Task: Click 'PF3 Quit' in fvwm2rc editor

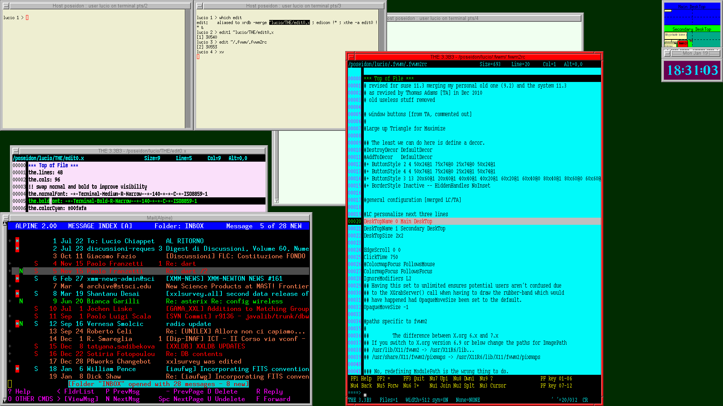Action: [414, 379]
